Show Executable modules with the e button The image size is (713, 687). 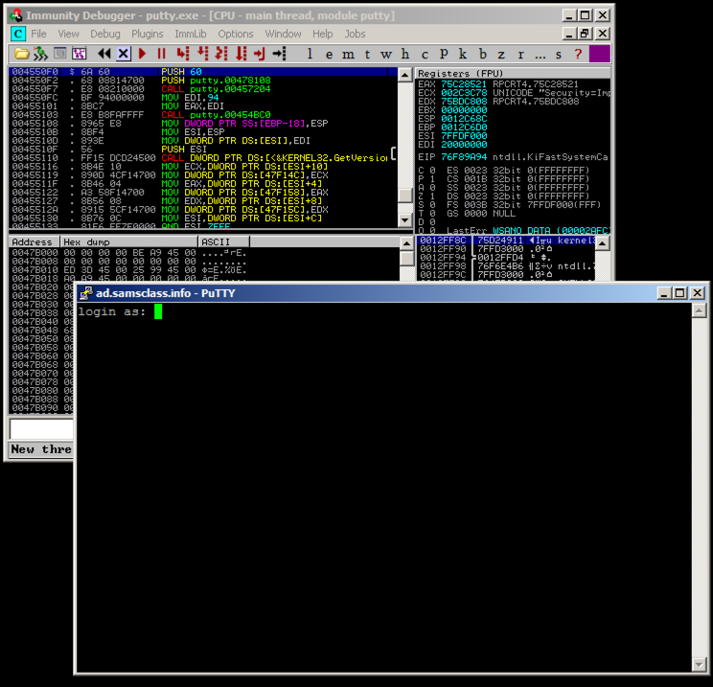pyautogui.click(x=329, y=55)
